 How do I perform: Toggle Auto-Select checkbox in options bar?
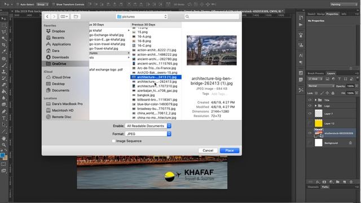[x=17, y=5]
